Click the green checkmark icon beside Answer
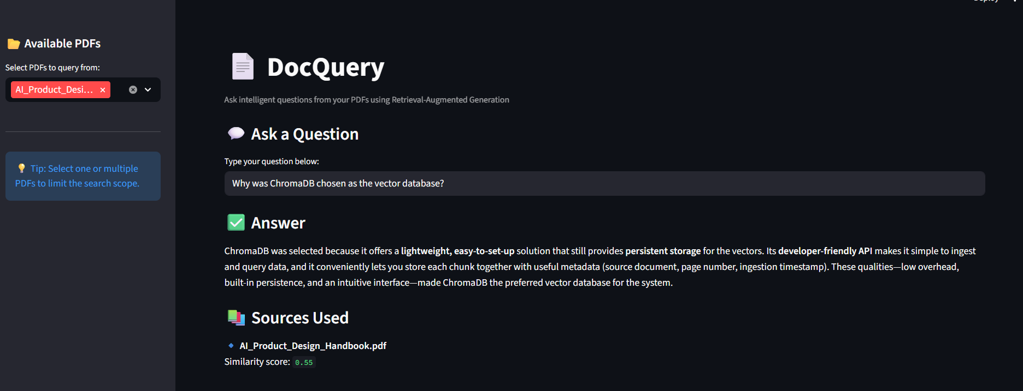Screen dimensions: 1023x391 236,222
